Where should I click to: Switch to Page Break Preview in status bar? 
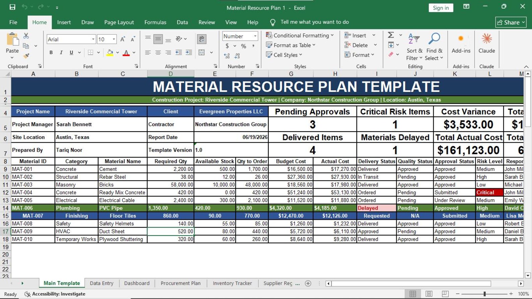click(x=445, y=294)
